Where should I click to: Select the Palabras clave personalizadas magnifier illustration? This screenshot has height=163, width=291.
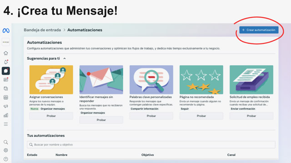click(151, 80)
